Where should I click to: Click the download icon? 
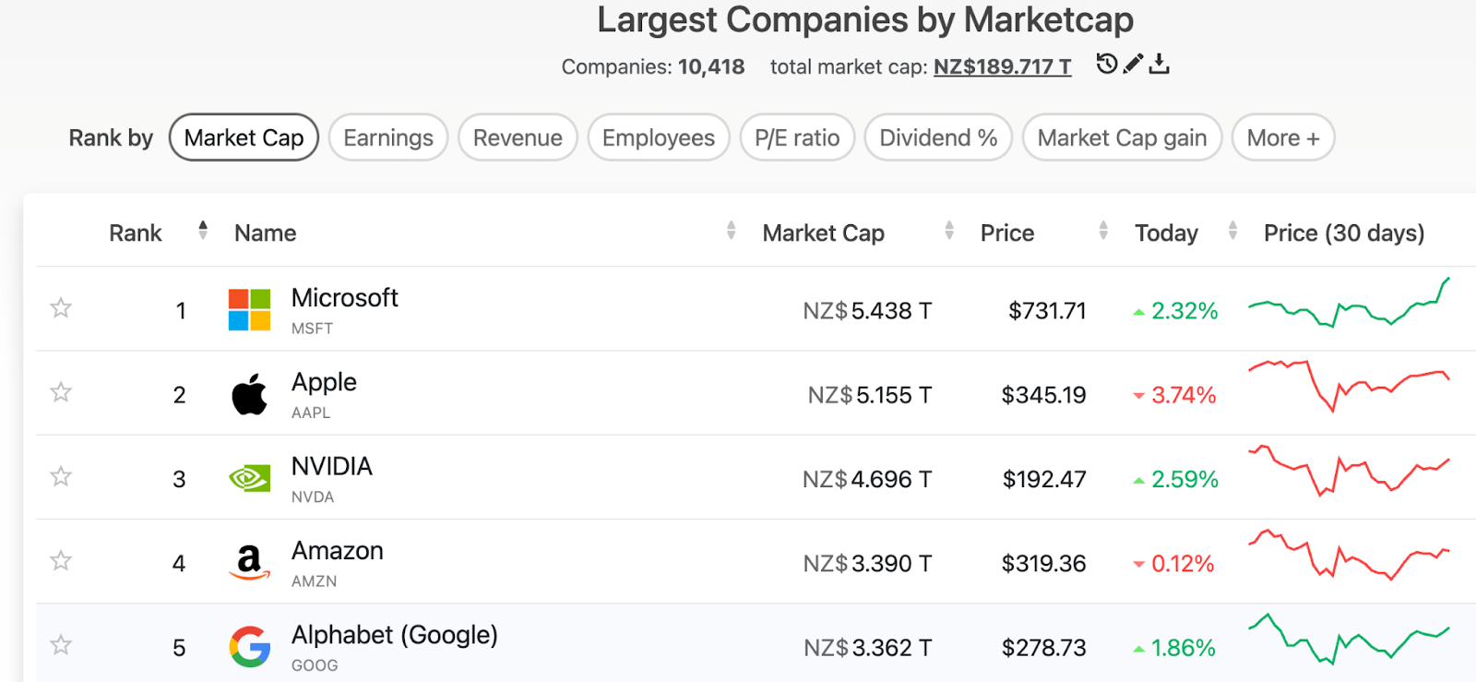tap(1160, 64)
